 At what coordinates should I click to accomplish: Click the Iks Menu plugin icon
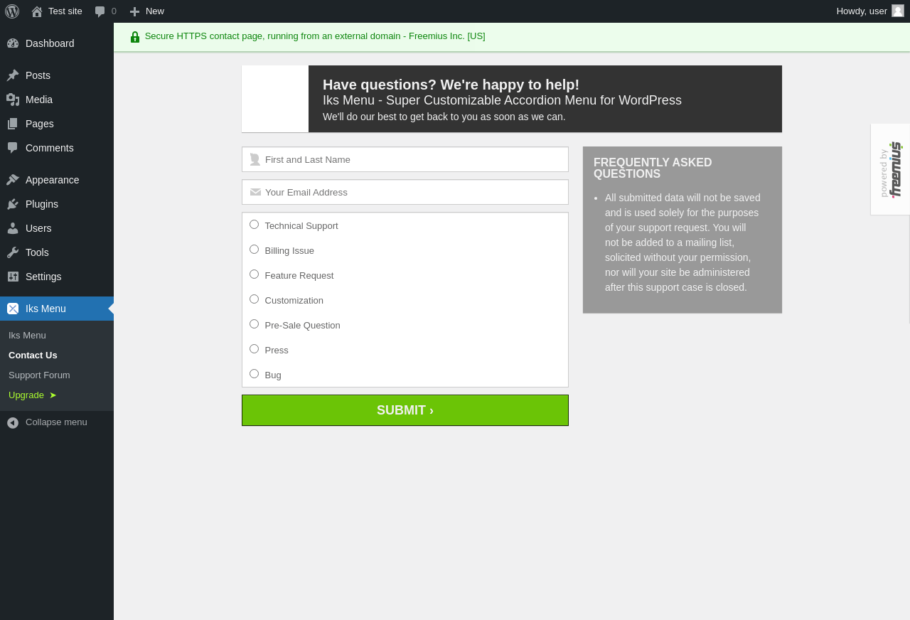(x=13, y=309)
